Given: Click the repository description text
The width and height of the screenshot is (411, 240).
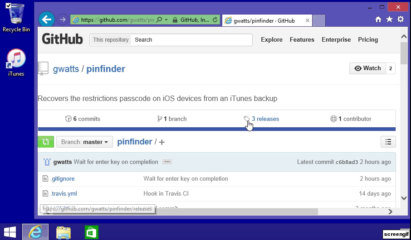Looking at the screenshot, I should tap(157, 99).
